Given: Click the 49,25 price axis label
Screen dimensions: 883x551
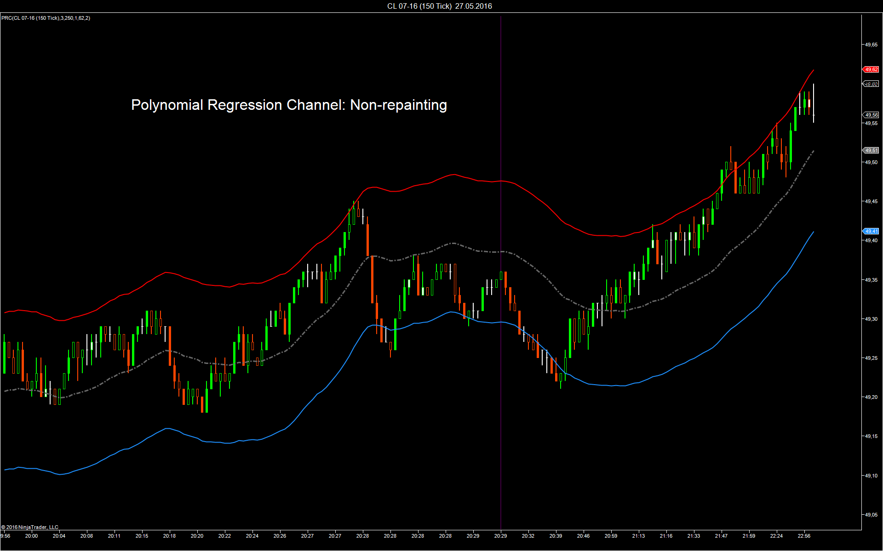Looking at the screenshot, I should tap(871, 358).
